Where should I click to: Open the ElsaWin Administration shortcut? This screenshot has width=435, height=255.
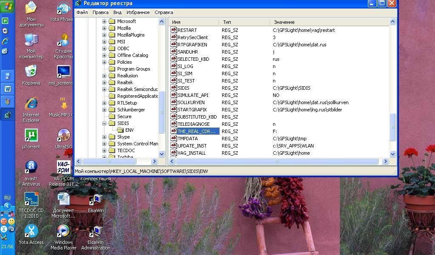[x=96, y=232]
